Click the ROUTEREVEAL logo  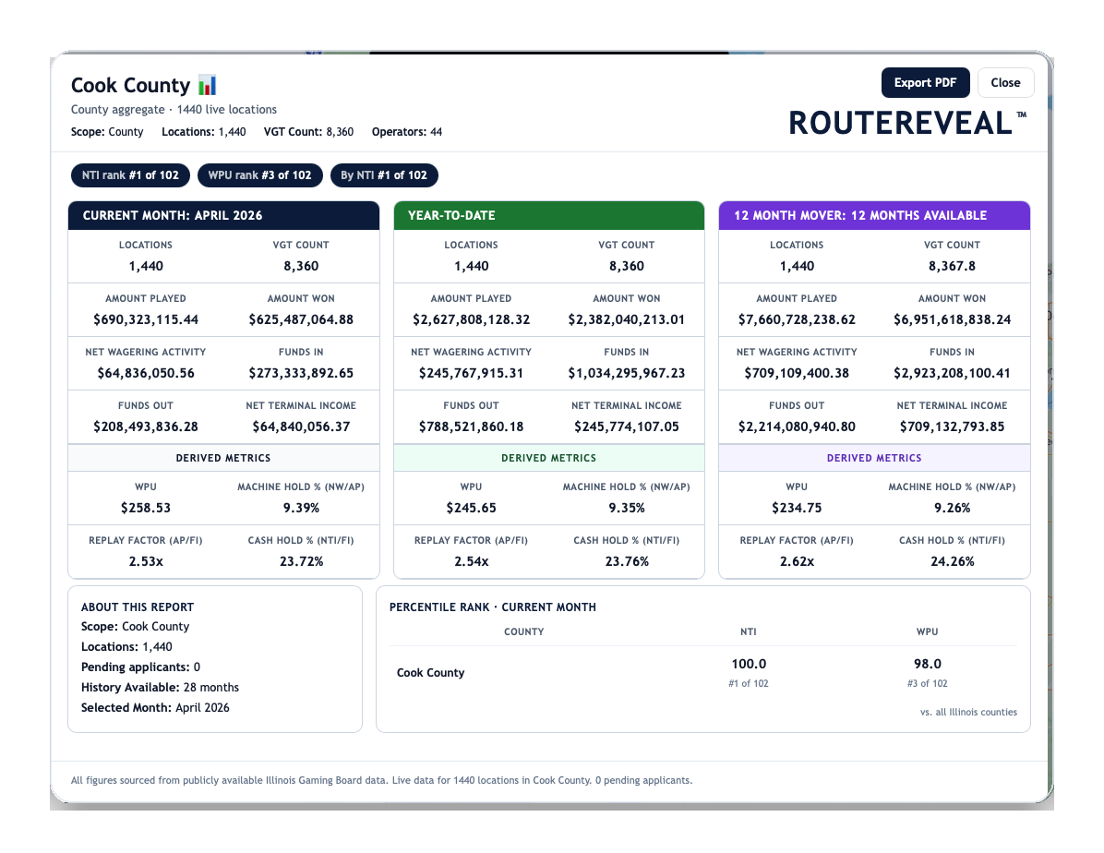(x=906, y=124)
